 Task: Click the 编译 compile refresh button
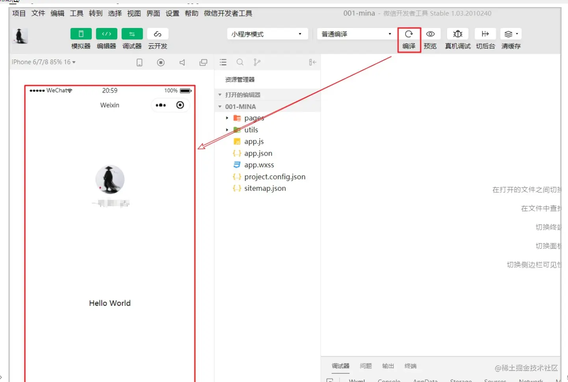409,34
